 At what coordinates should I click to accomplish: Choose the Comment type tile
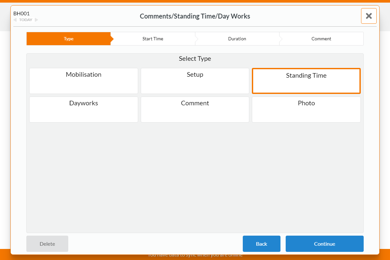pyautogui.click(x=195, y=110)
